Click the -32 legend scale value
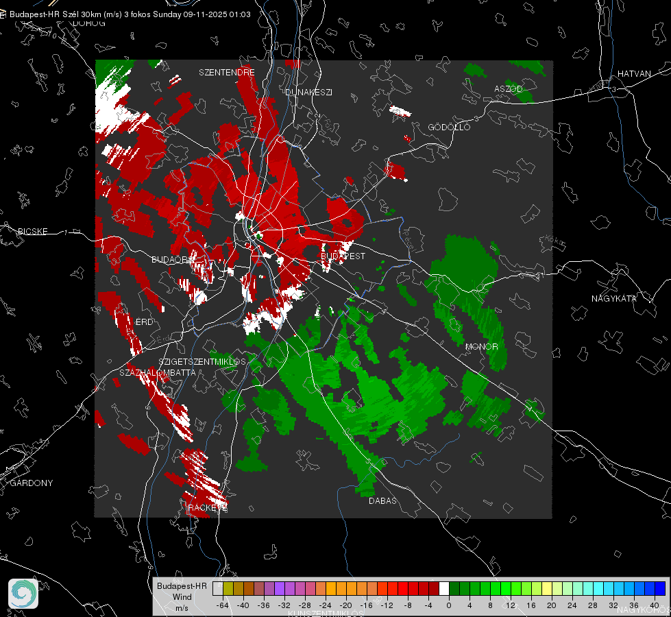The width and height of the screenshot is (671, 617). [284, 605]
